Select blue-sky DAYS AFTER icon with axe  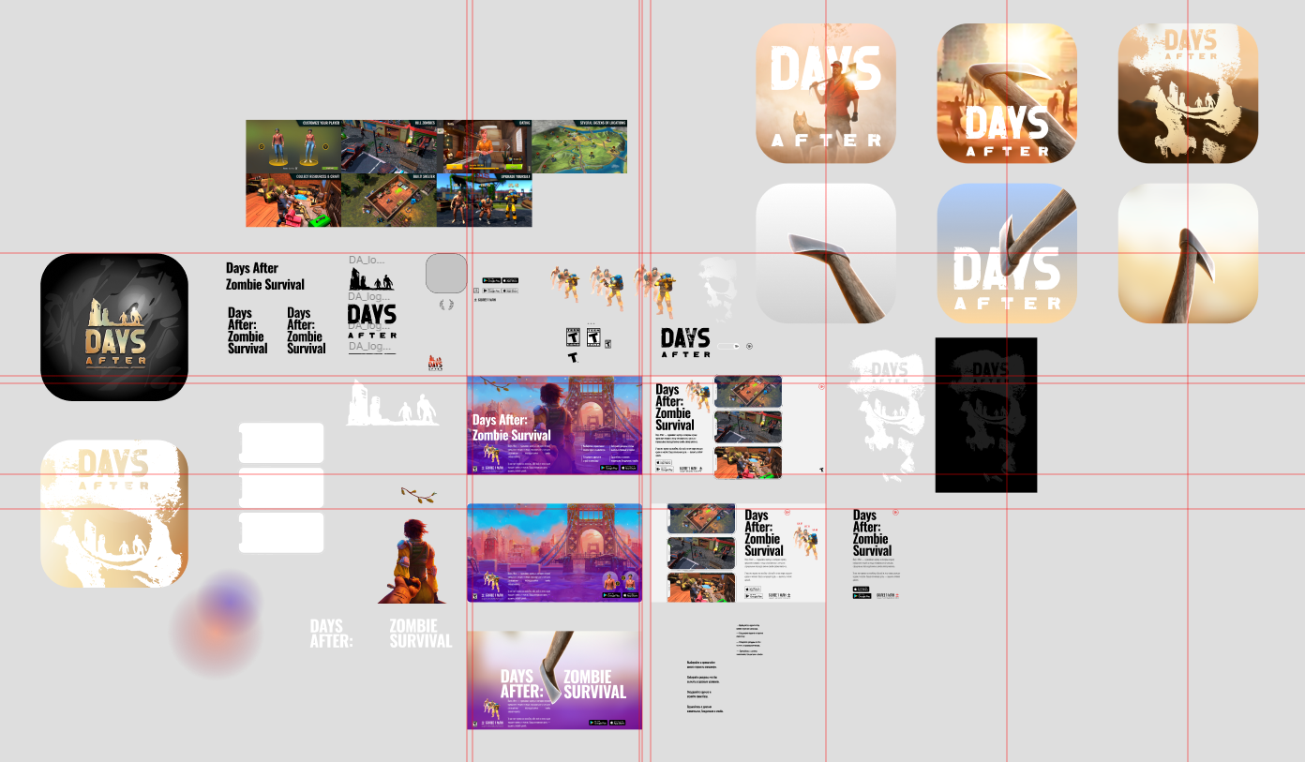tap(1007, 253)
